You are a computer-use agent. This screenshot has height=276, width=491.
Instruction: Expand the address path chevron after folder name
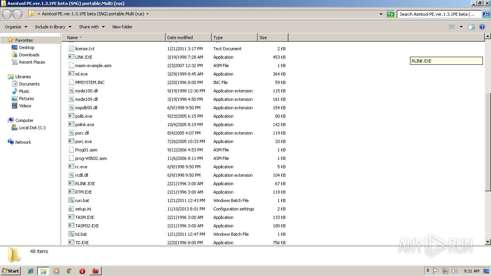(147, 14)
